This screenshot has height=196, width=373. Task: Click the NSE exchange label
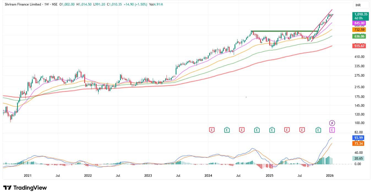coord(55,4)
